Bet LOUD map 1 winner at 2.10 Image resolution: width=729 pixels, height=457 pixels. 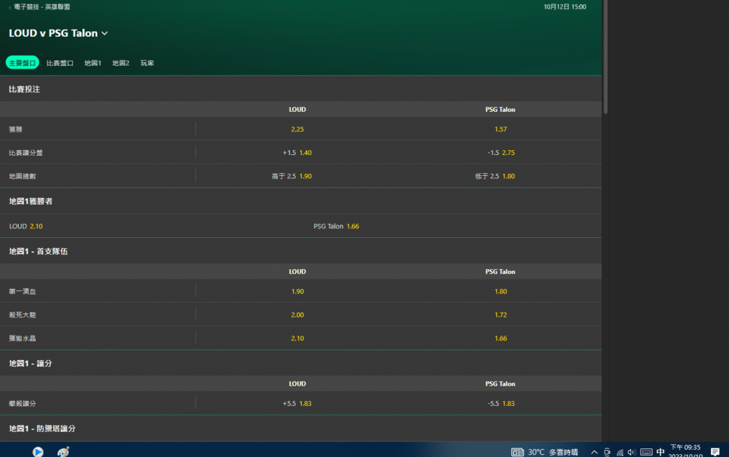pos(26,226)
